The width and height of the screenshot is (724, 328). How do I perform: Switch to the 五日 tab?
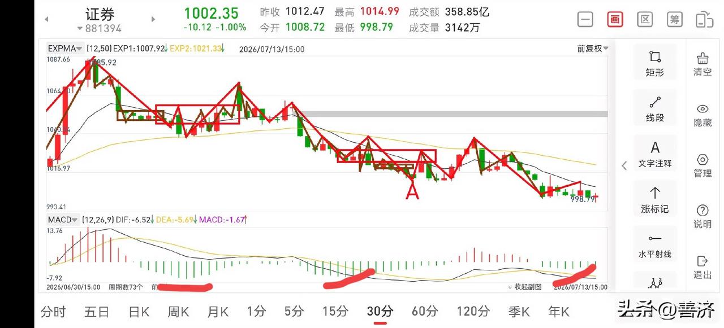97,311
